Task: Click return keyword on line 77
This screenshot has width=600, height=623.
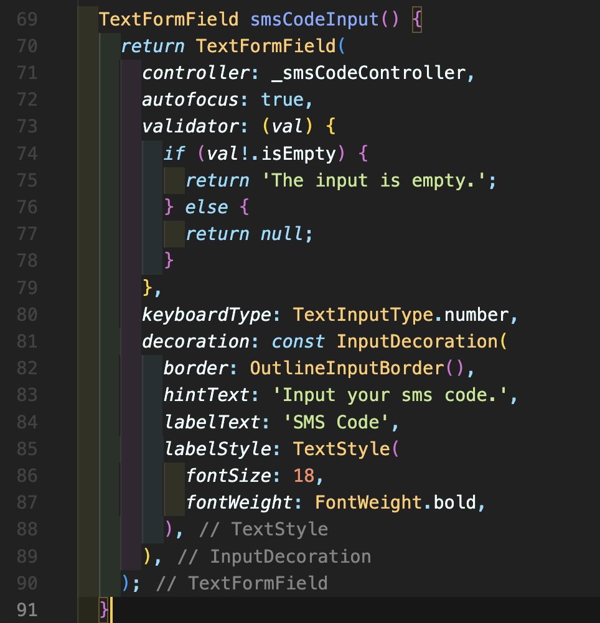Action: pyautogui.click(x=217, y=234)
